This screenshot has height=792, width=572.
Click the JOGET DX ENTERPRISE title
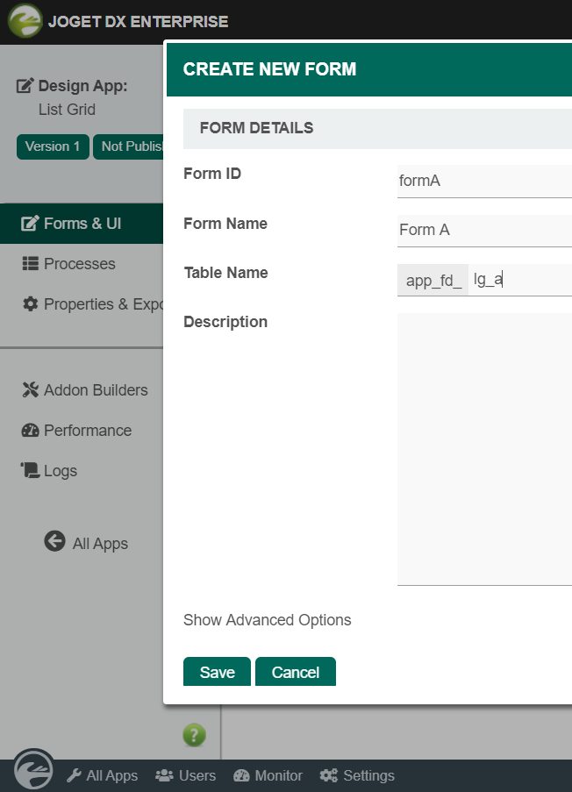pyautogui.click(x=139, y=21)
